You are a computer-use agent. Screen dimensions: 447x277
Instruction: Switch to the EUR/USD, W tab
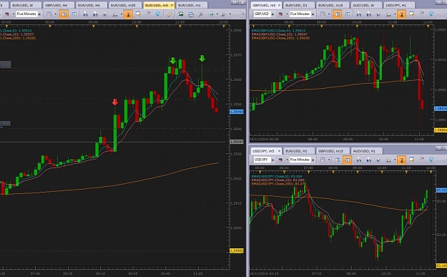(x=26, y=5)
